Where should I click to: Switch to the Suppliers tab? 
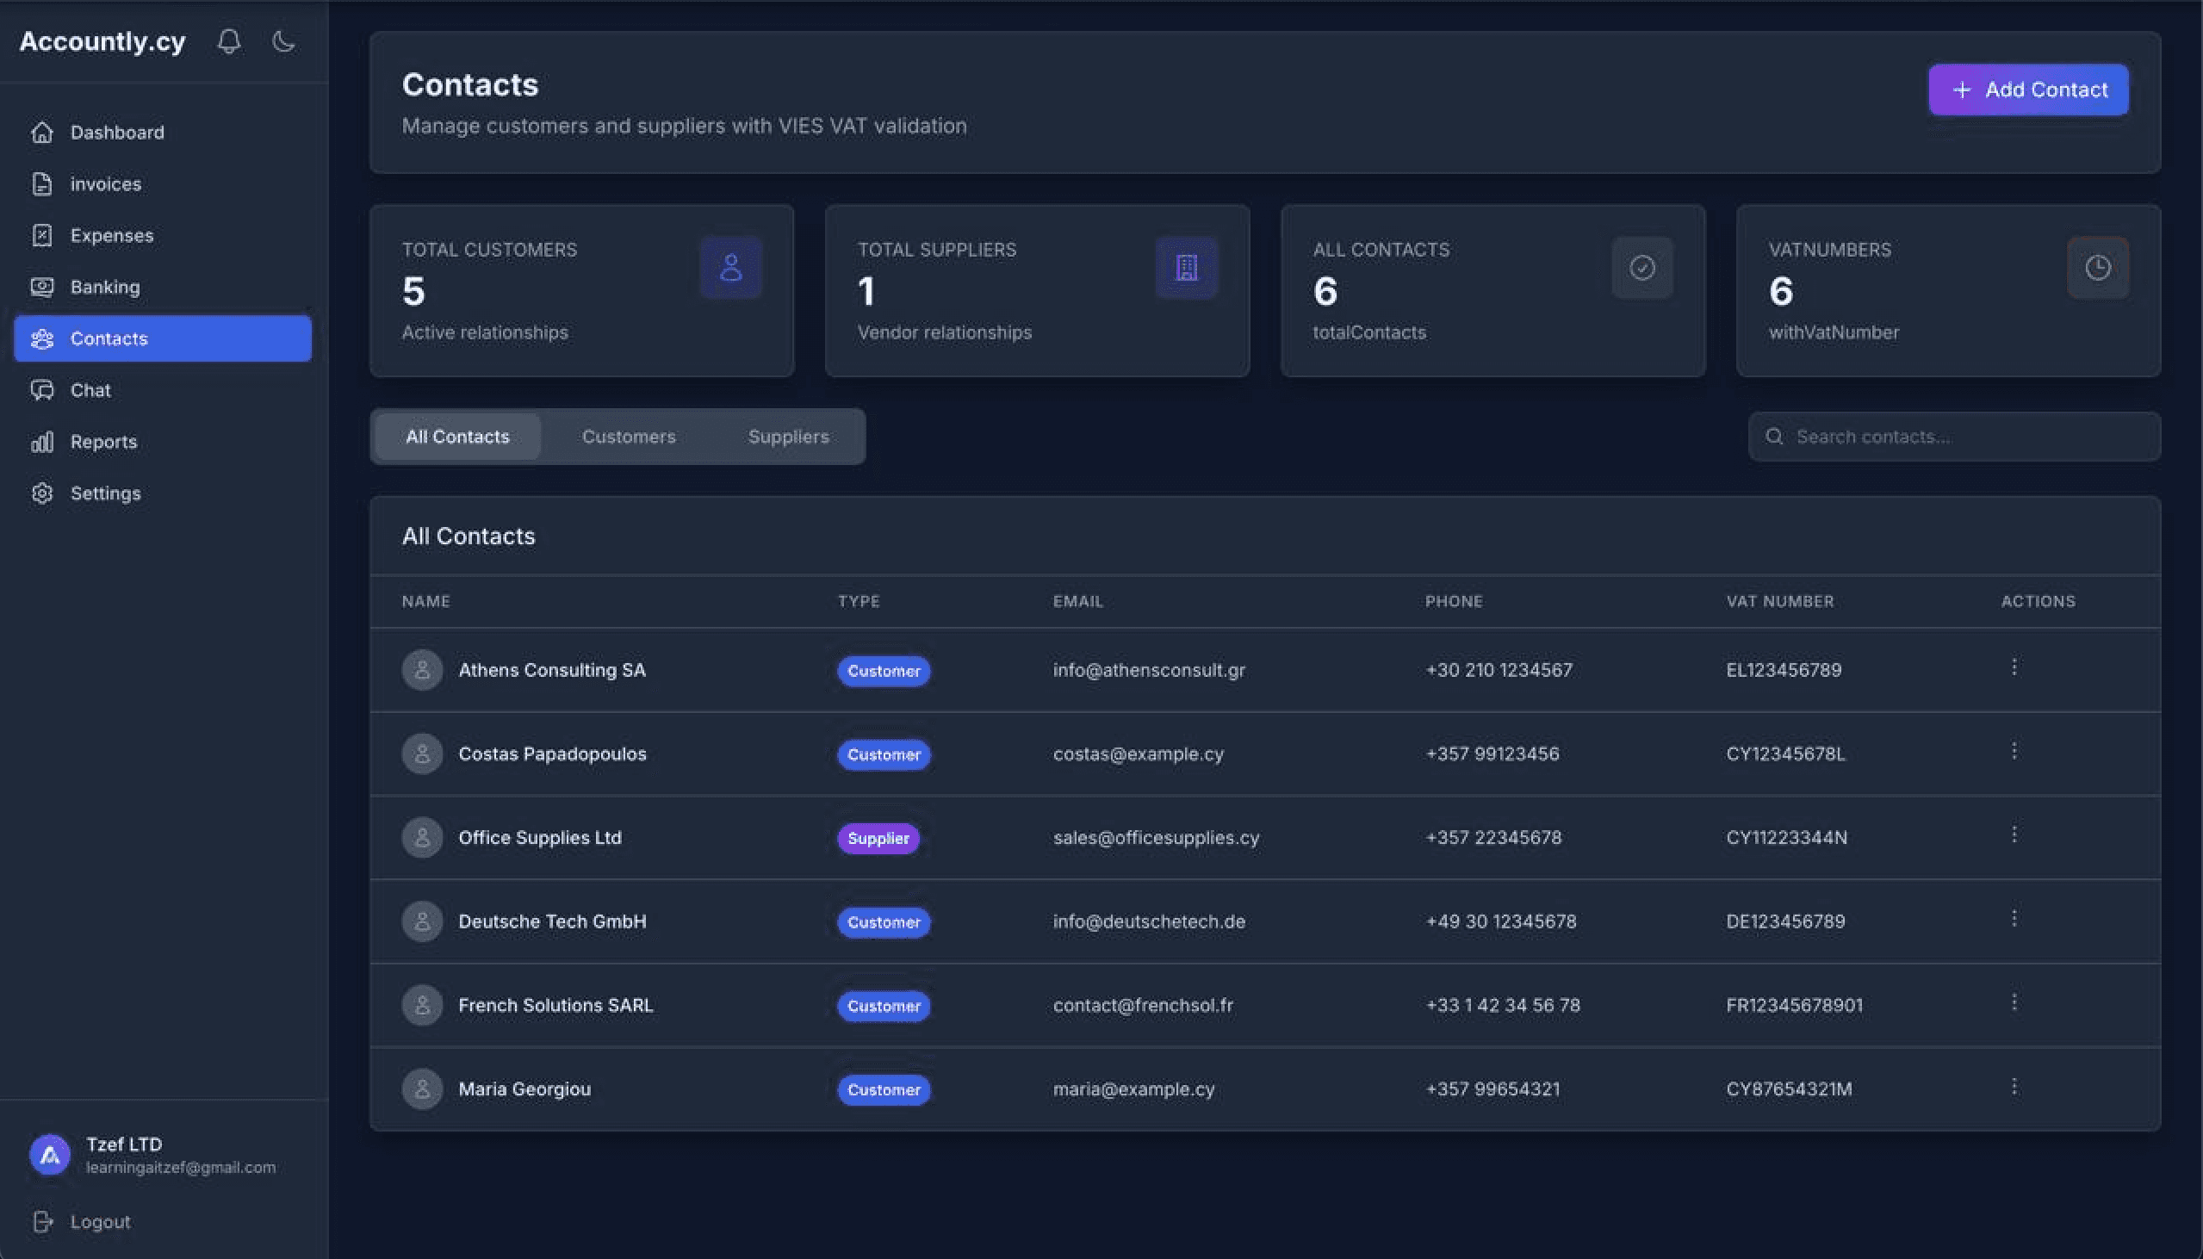click(x=788, y=437)
